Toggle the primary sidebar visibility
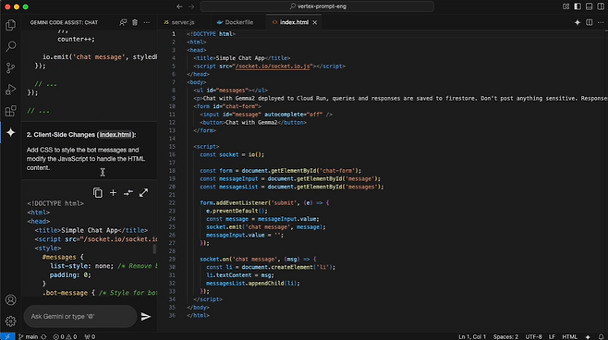This screenshot has height=340, width=608. click(578, 6)
